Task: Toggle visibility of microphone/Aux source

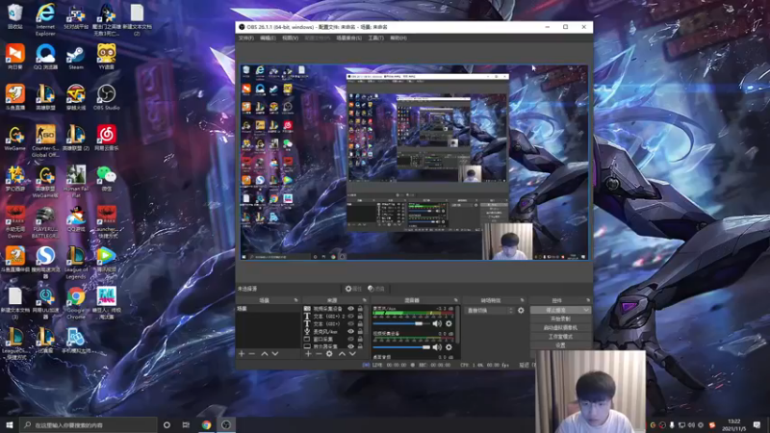Action: (350, 331)
